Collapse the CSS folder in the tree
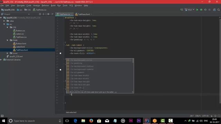221x124 pixels. click(8, 27)
